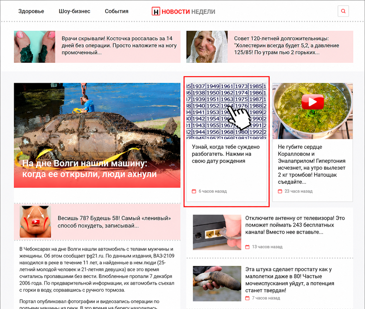Go to НОВОСТИ НЕДЕЛИ home title
This screenshot has height=309, width=365.
(x=188, y=12)
